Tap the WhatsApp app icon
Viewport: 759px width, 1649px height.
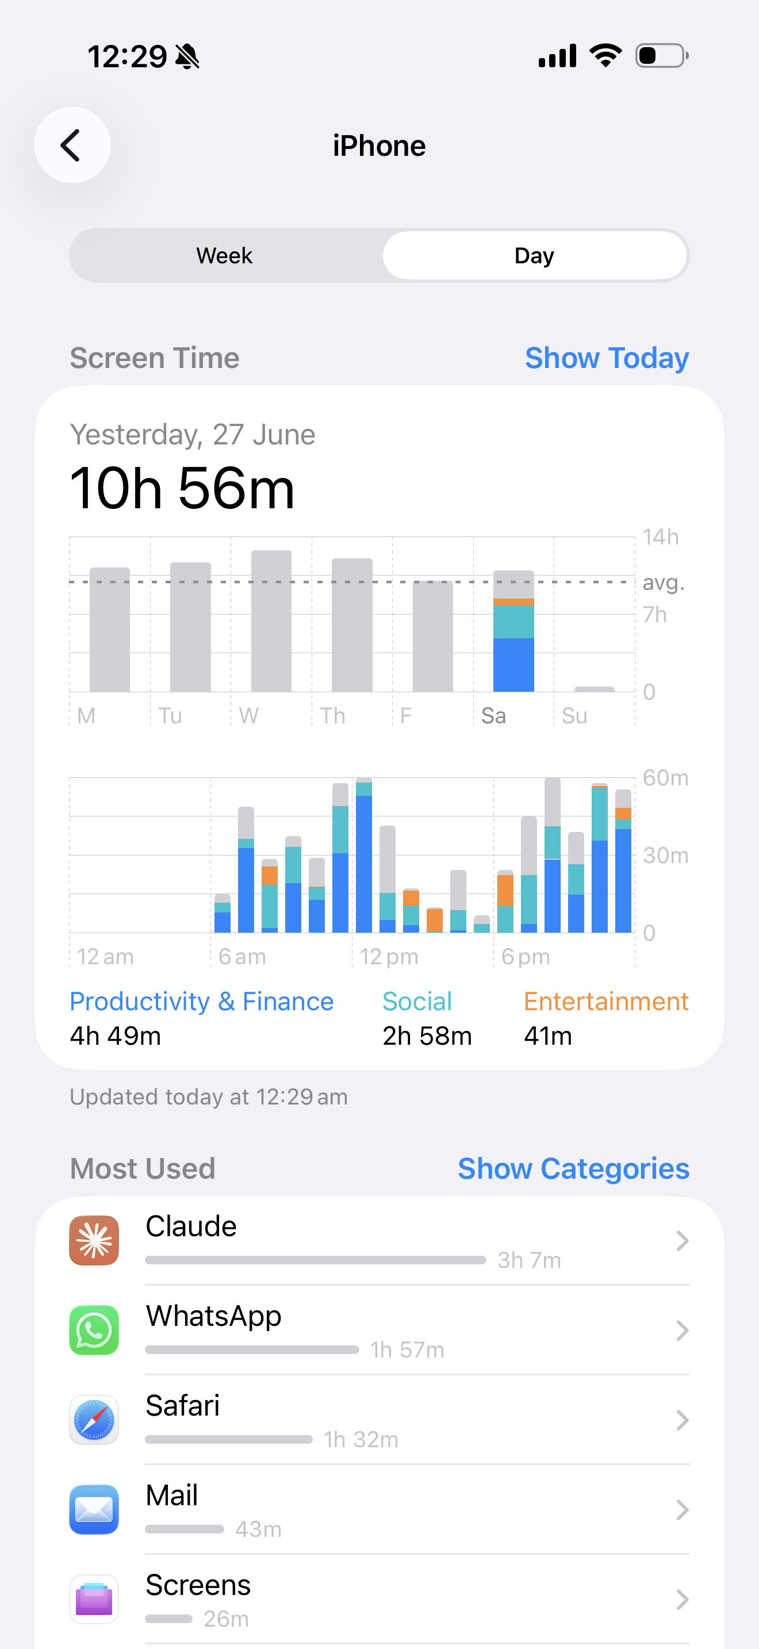(94, 1329)
